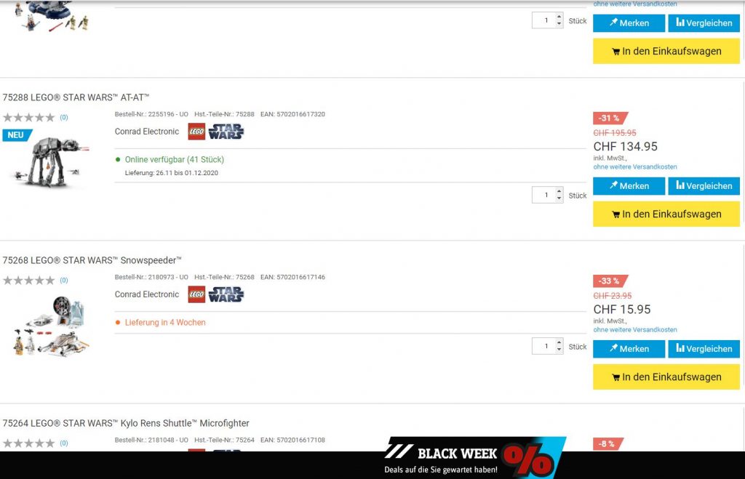Click the top-most In den Einkaufswagen button
Image resolution: width=745 pixels, height=479 pixels.
[x=666, y=52]
